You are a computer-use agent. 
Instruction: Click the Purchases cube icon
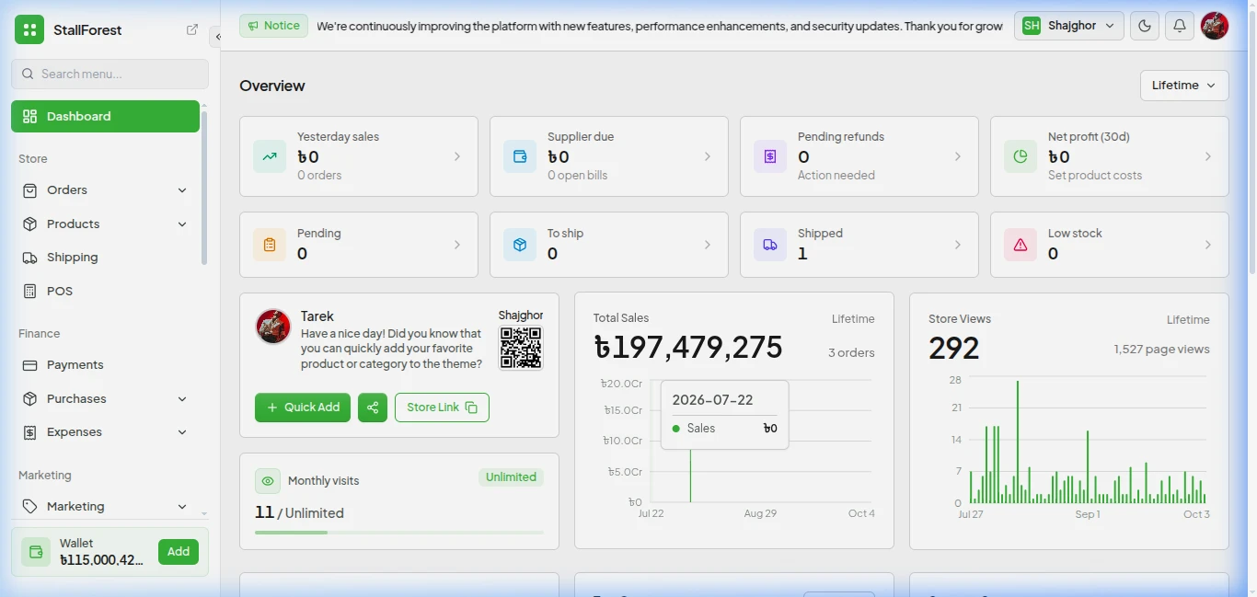(29, 399)
